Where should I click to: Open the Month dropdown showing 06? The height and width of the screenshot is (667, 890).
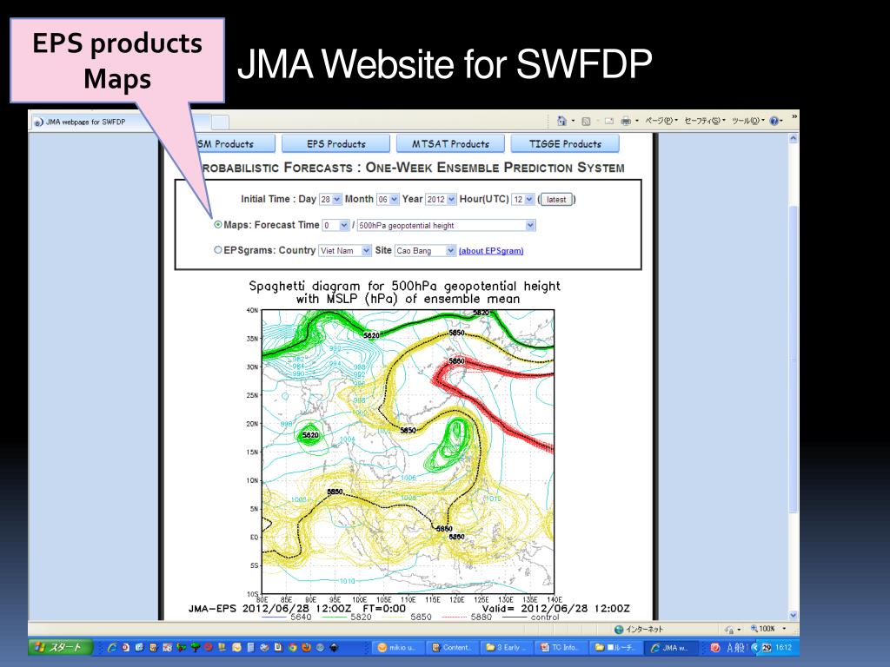tap(389, 199)
